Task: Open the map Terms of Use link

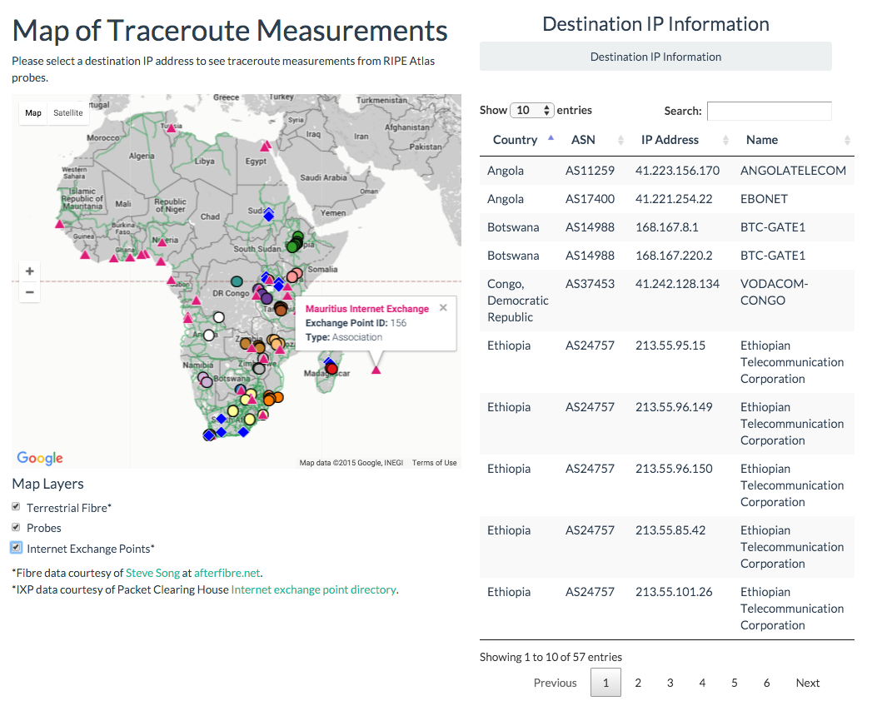Action: click(434, 463)
